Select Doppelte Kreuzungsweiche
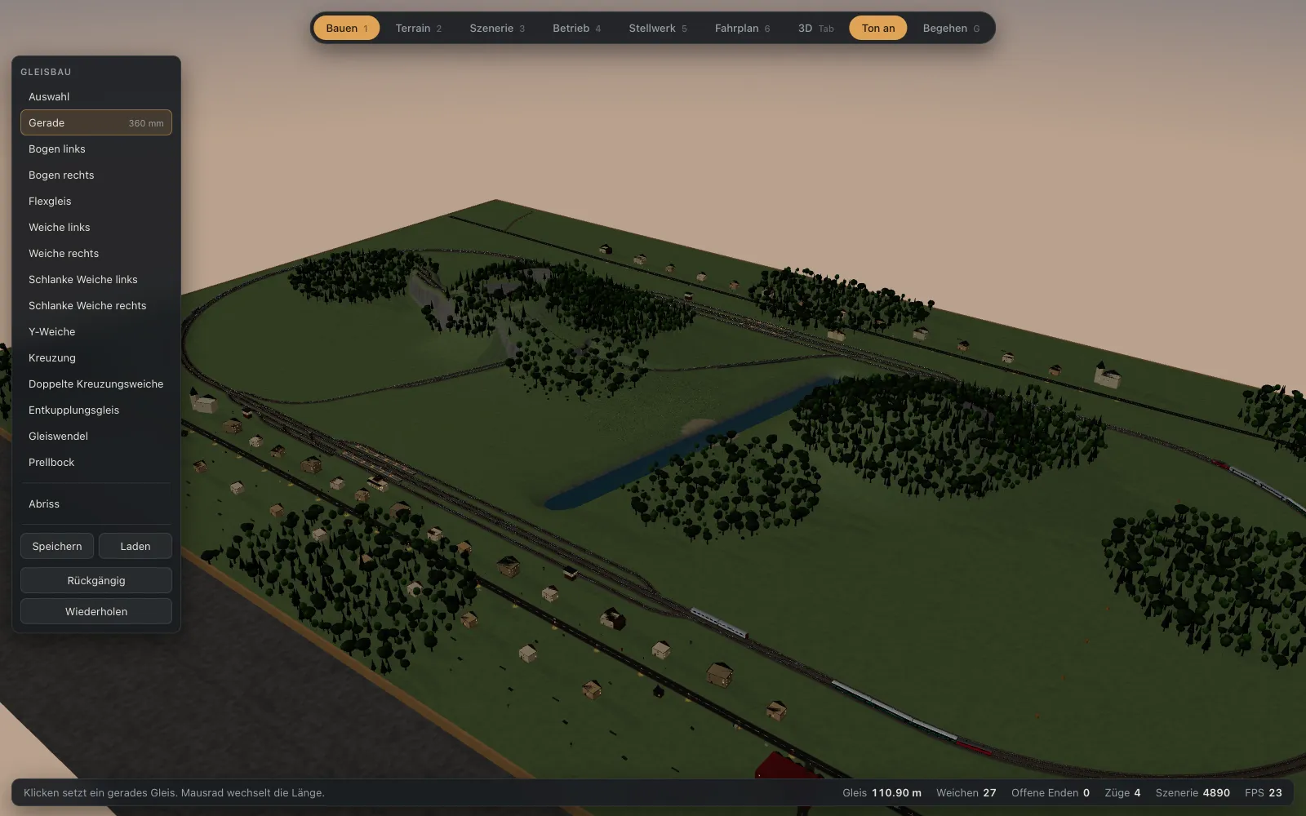 pyautogui.click(x=96, y=384)
